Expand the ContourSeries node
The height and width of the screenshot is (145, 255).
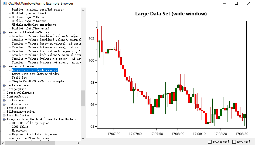coord(4,97)
